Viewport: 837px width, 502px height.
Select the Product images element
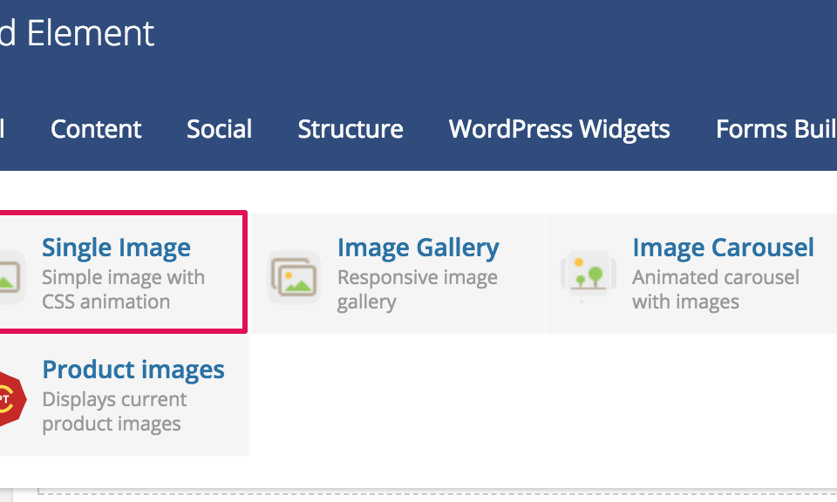[x=124, y=396]
